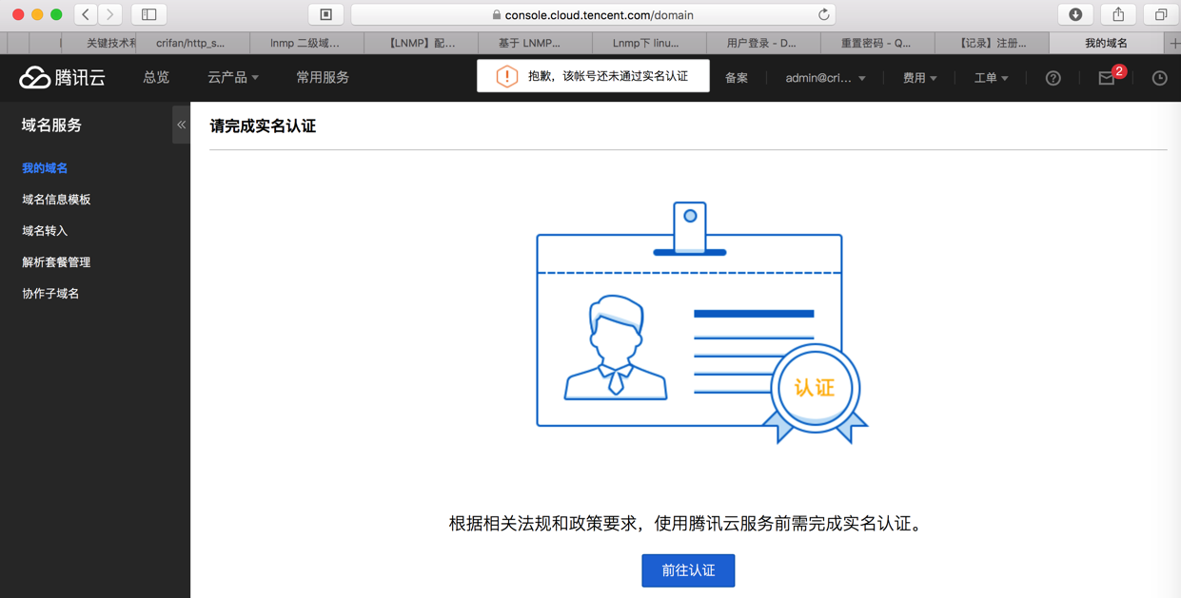Click the 前往认证 button
1181x598 pixels.
click(688, 570)
